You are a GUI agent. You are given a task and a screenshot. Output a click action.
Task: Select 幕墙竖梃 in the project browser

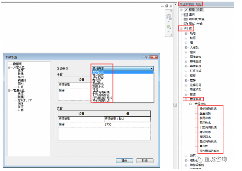(195, 61)
